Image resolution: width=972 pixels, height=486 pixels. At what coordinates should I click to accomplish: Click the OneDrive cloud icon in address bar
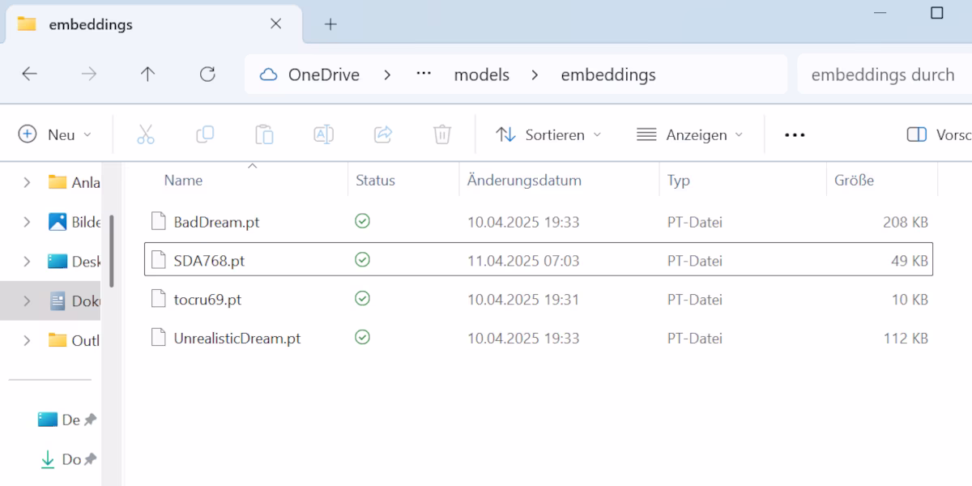coord(269,75)
